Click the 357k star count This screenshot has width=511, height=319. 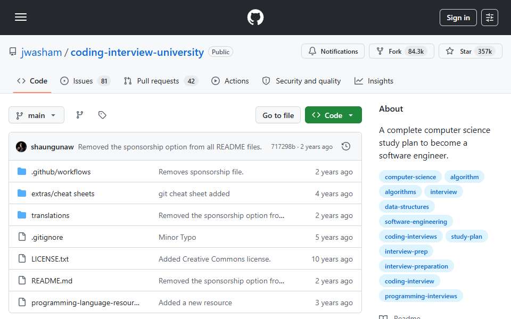point(485,52)
